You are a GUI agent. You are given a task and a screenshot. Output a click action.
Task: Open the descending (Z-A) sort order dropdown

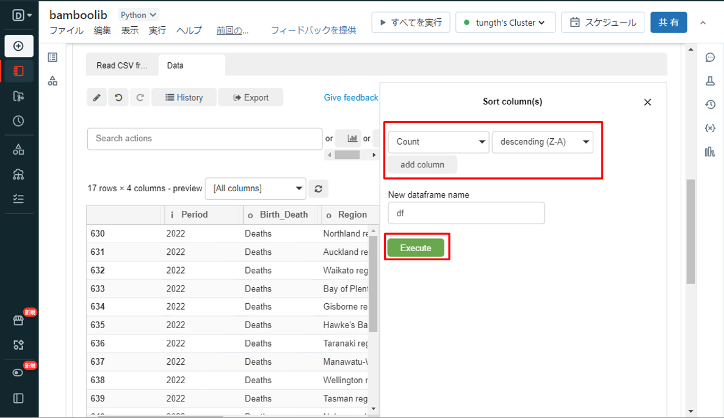click(542, 142)
